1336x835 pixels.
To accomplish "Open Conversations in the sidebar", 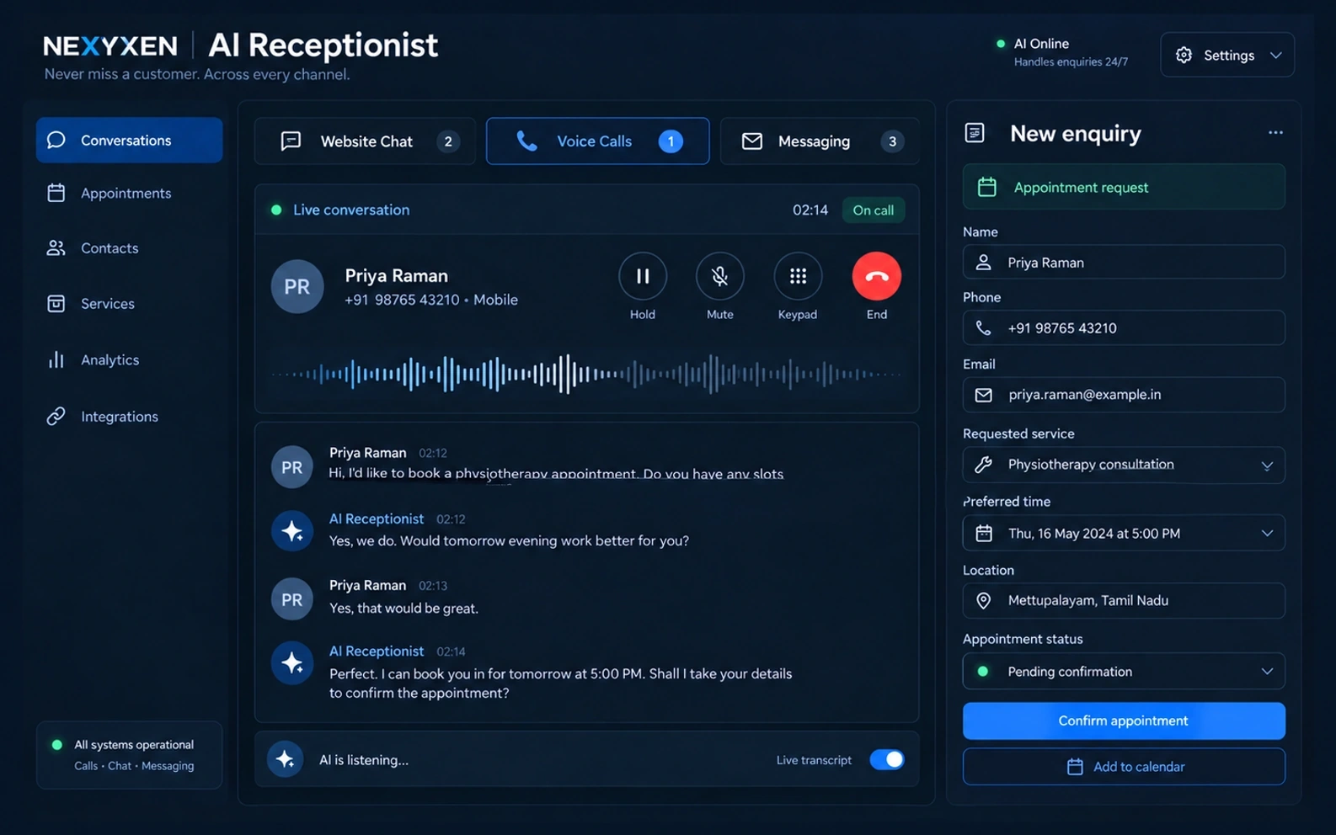I will (129, 140).
